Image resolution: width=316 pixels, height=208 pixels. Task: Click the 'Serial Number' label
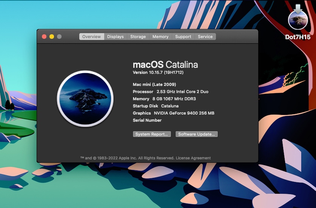coord(147,120)
